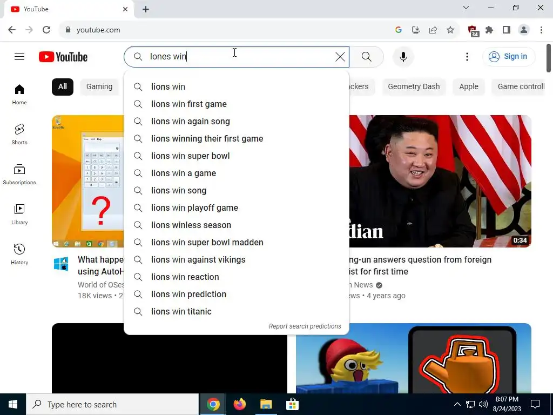Click the youtube.com address bar
The height and width of the screenshot is (415, 553).
226,30
